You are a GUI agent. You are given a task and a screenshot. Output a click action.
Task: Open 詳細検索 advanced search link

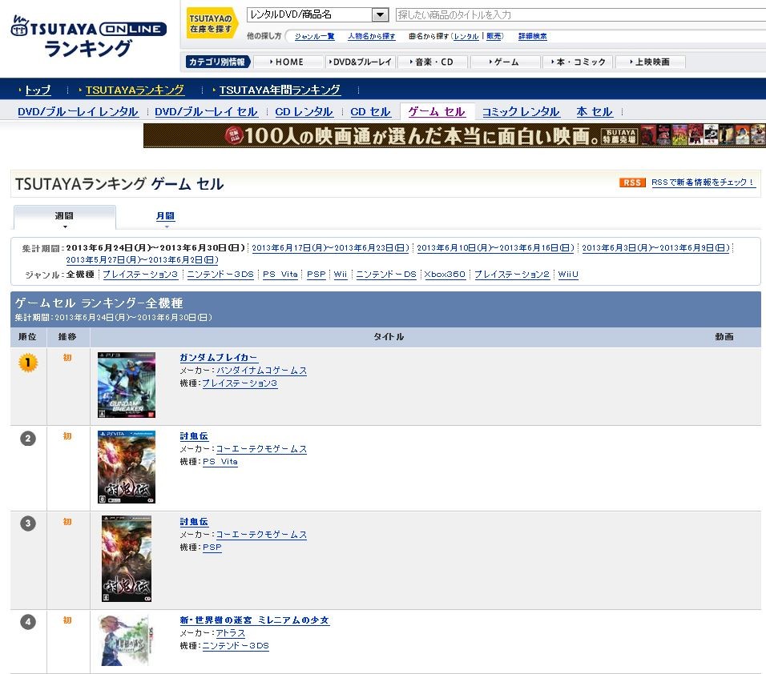(x=533, y=36)
